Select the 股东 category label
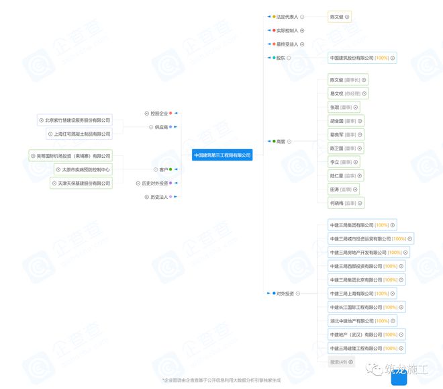 281,58
